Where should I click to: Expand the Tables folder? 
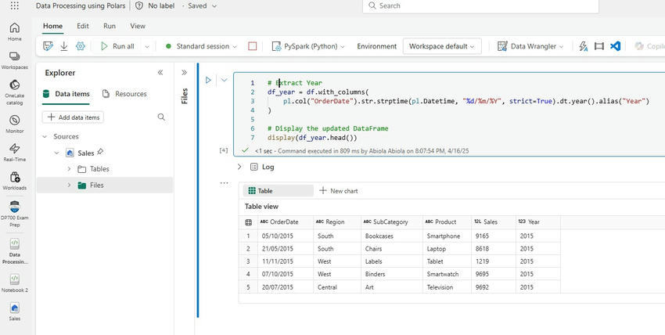[x=69, y=169]
